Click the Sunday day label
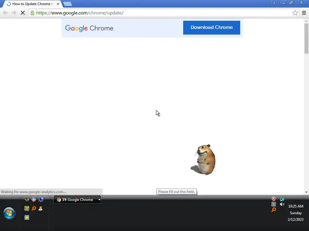This screenshot has width=309, height=231. 296,213
